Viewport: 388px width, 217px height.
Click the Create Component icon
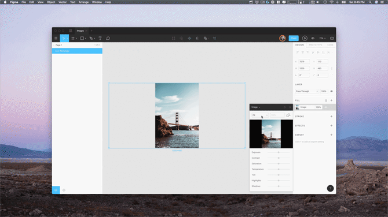tap(189, 38)
